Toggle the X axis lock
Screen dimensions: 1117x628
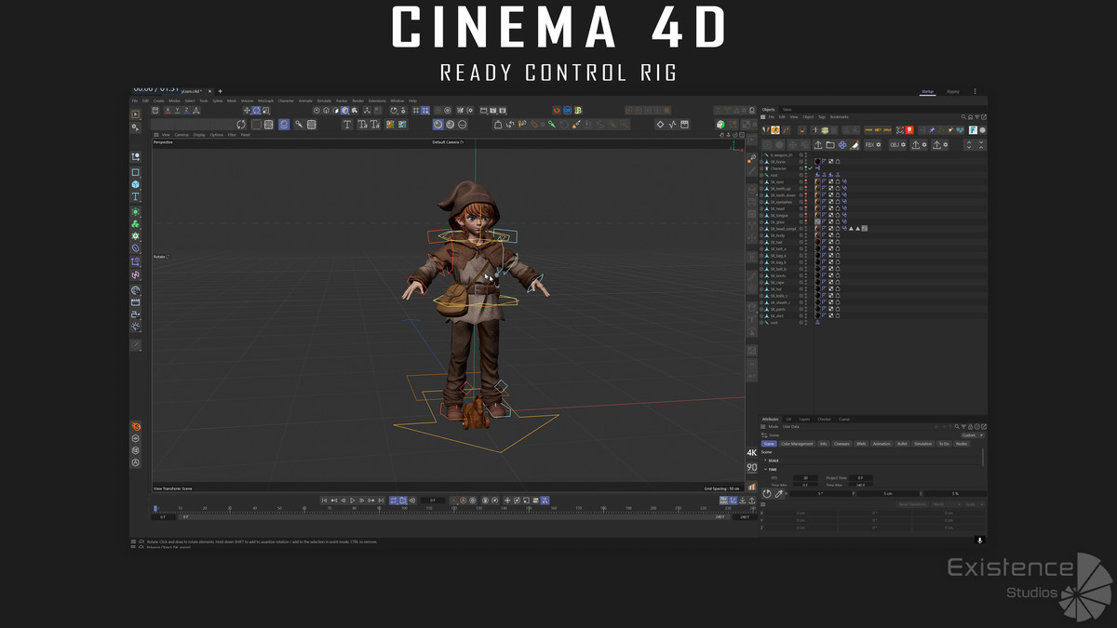click(168, 111)
